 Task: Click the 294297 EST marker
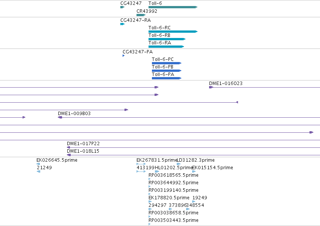pos(150,209)
